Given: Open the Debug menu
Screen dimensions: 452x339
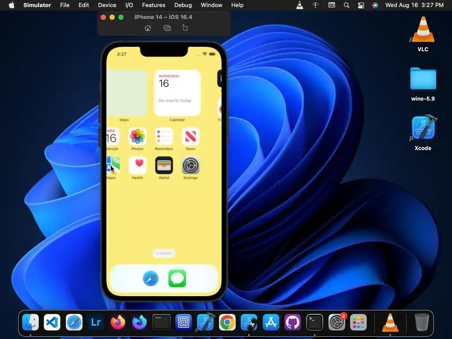Looking at the screenshot, I should point(183,5).
